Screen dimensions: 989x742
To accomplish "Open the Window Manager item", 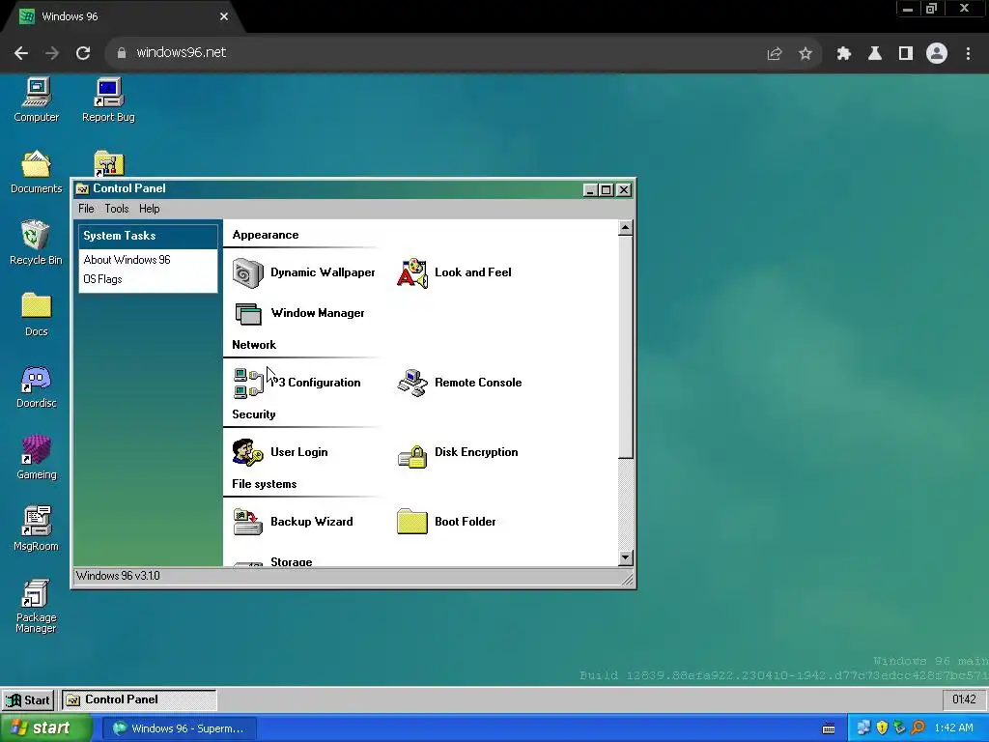I will 299,313.
